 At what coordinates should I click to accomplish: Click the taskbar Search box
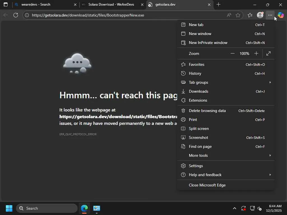(x=47, y=208)
